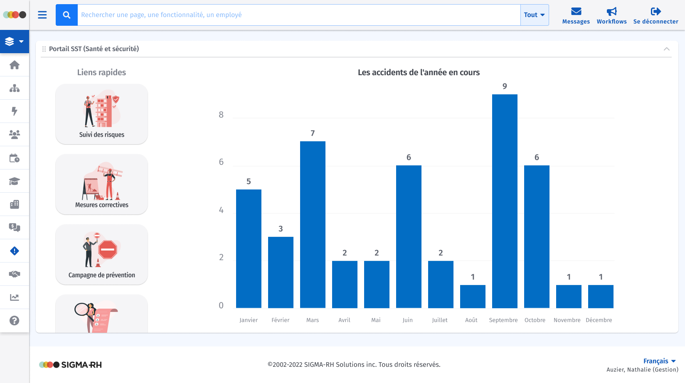Click the Octobre bar in chart
685x383 pixels.
click(x=537, y=237)
